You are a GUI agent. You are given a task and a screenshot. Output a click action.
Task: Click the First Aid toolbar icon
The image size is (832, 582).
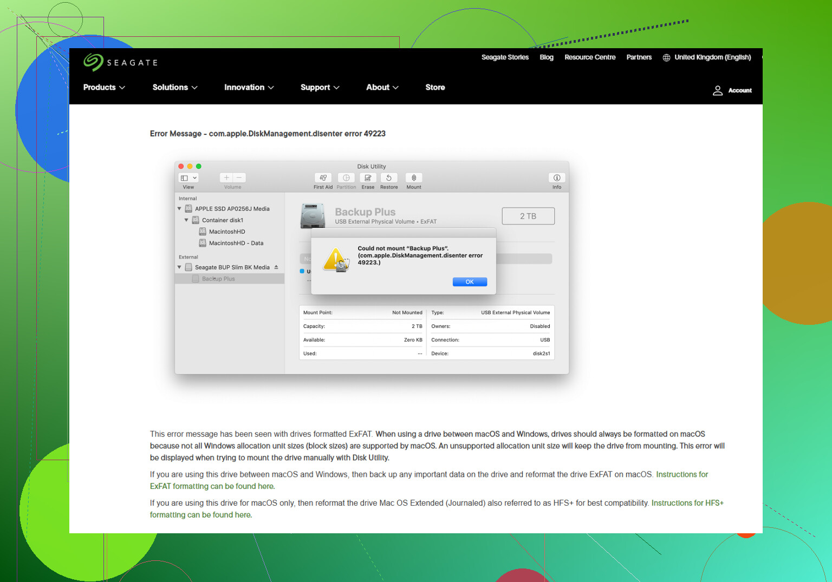click(x=323, y=178)
